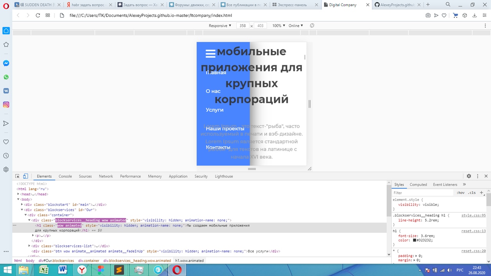The image size is (491, 276).
Task: Open VK in the sidebar
Action: click(x=6, y=91)
